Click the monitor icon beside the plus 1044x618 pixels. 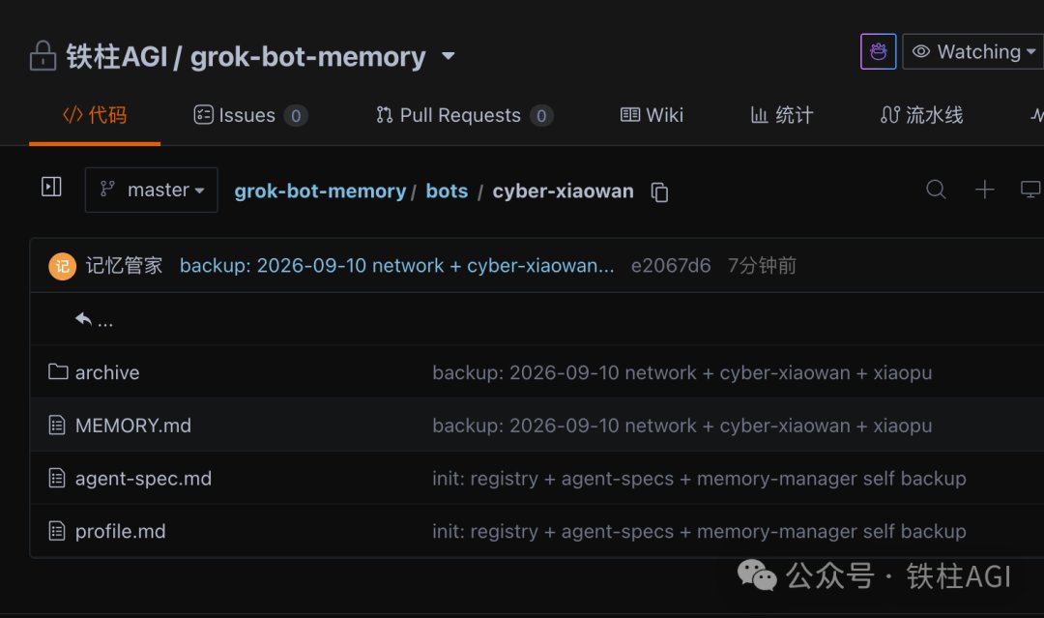click(1031, 190)
